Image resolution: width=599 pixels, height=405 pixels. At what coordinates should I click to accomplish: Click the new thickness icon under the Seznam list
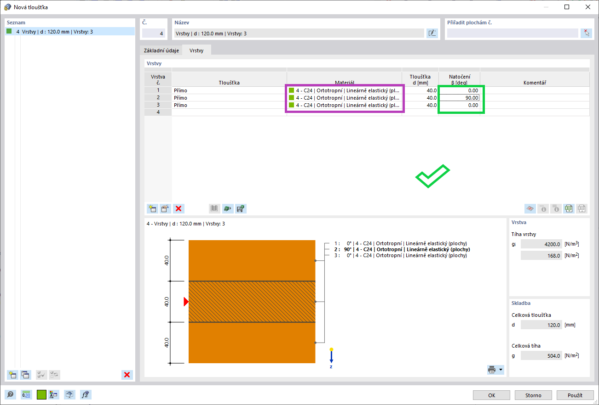pyautogui.click(x=12, y=375)
